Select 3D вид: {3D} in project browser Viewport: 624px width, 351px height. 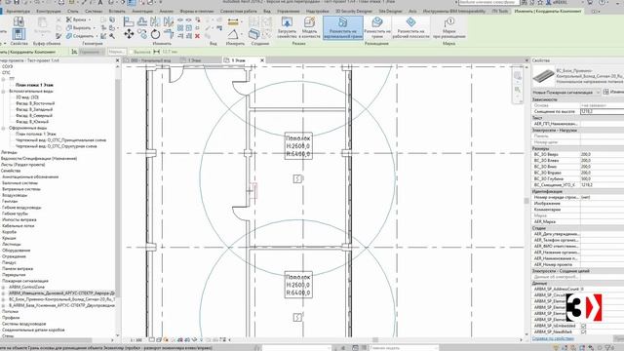coord(27,97)
